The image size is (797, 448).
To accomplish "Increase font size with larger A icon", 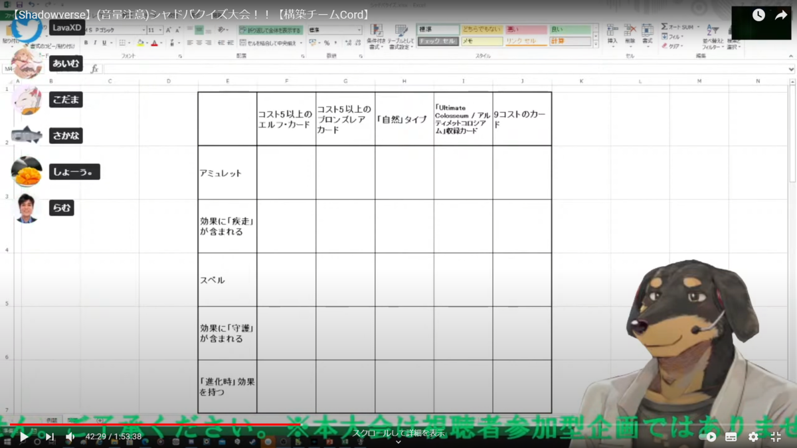I will [x=169, y=30].
